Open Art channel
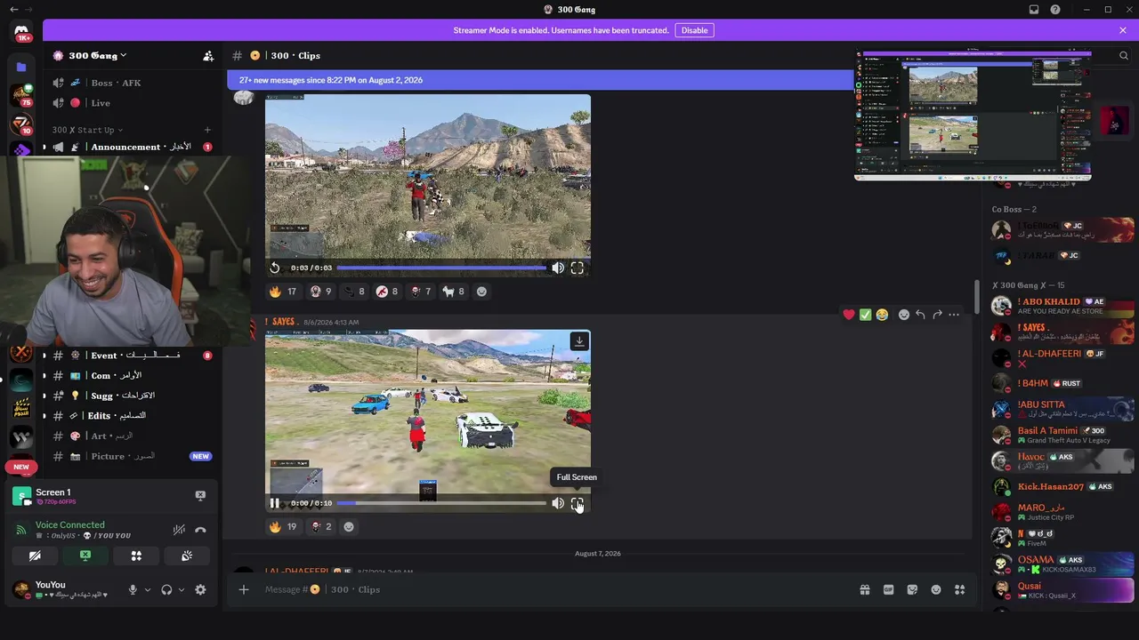The image size is (1139, 640). pos(132,436)
